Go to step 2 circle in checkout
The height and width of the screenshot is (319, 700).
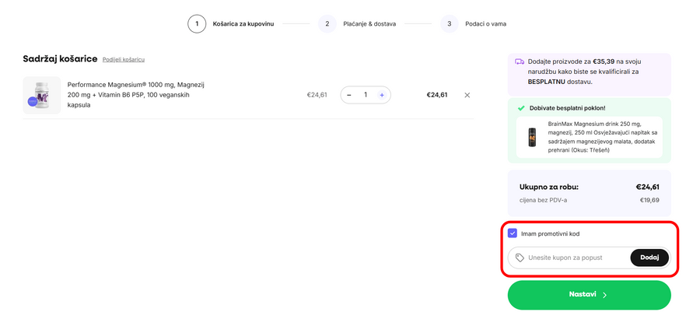pos(327,24)
